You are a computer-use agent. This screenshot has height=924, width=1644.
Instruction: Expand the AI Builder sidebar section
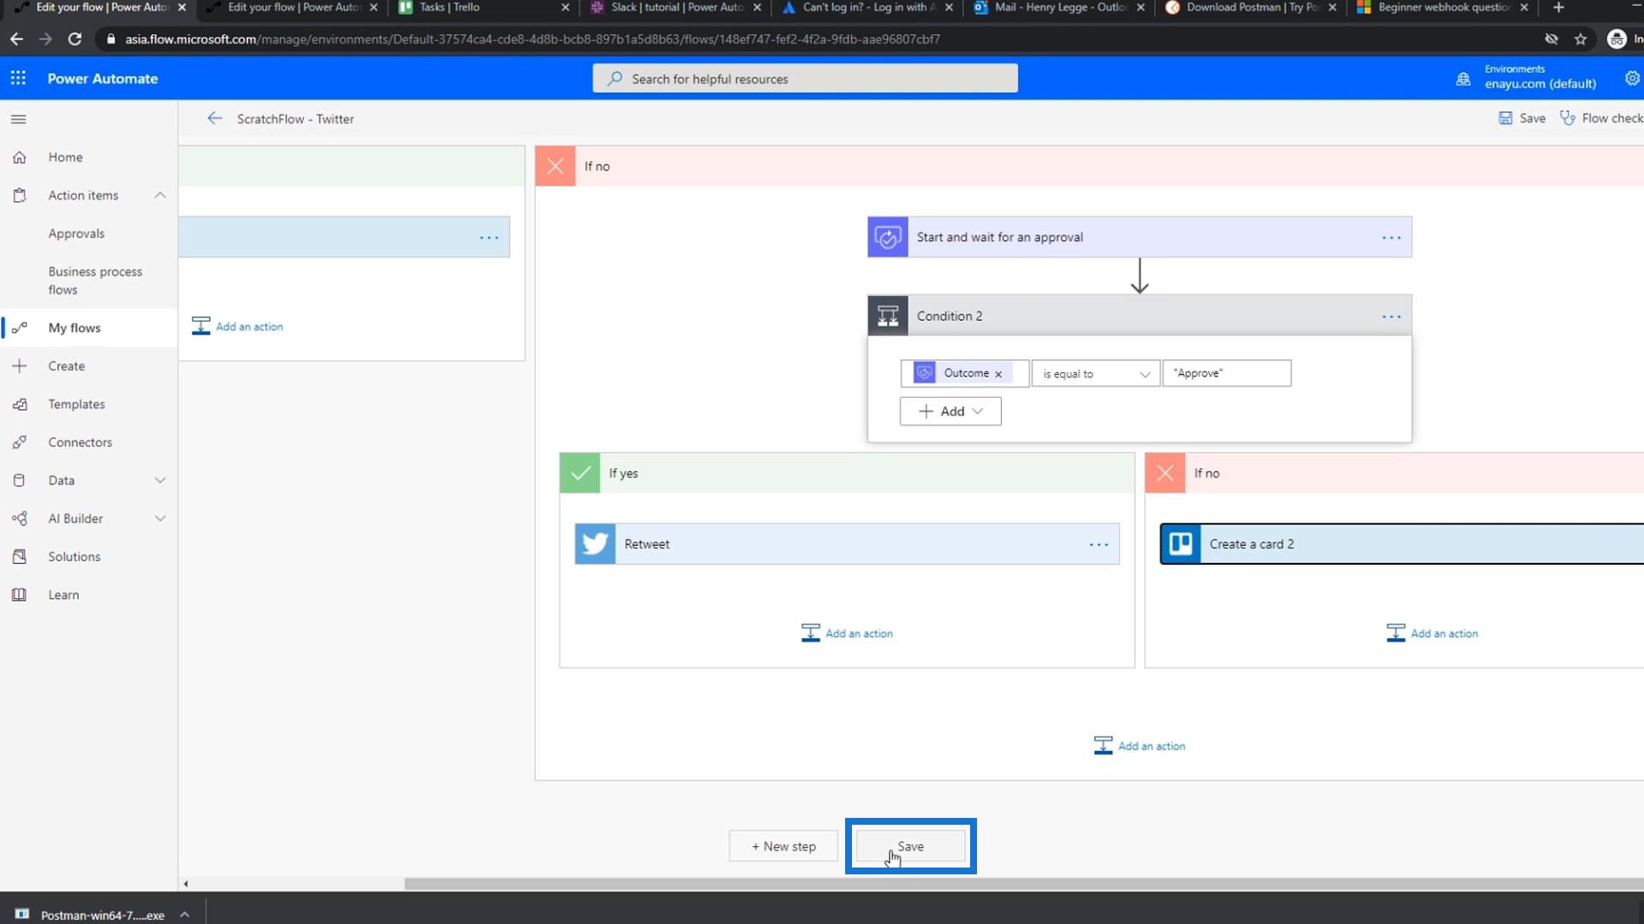click(x=160, y=518)
